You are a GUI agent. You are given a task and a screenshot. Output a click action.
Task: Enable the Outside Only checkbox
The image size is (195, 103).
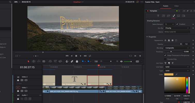click(165, 59)
